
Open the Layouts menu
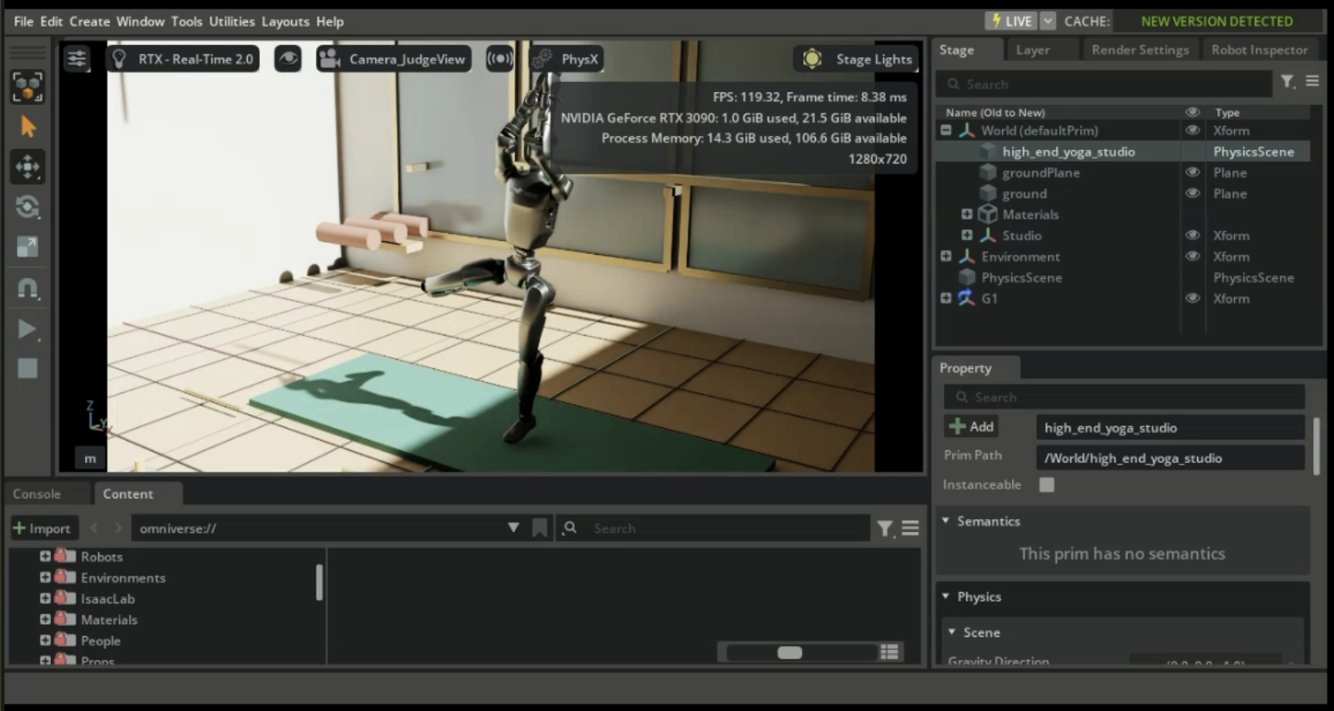pos(285,22)
